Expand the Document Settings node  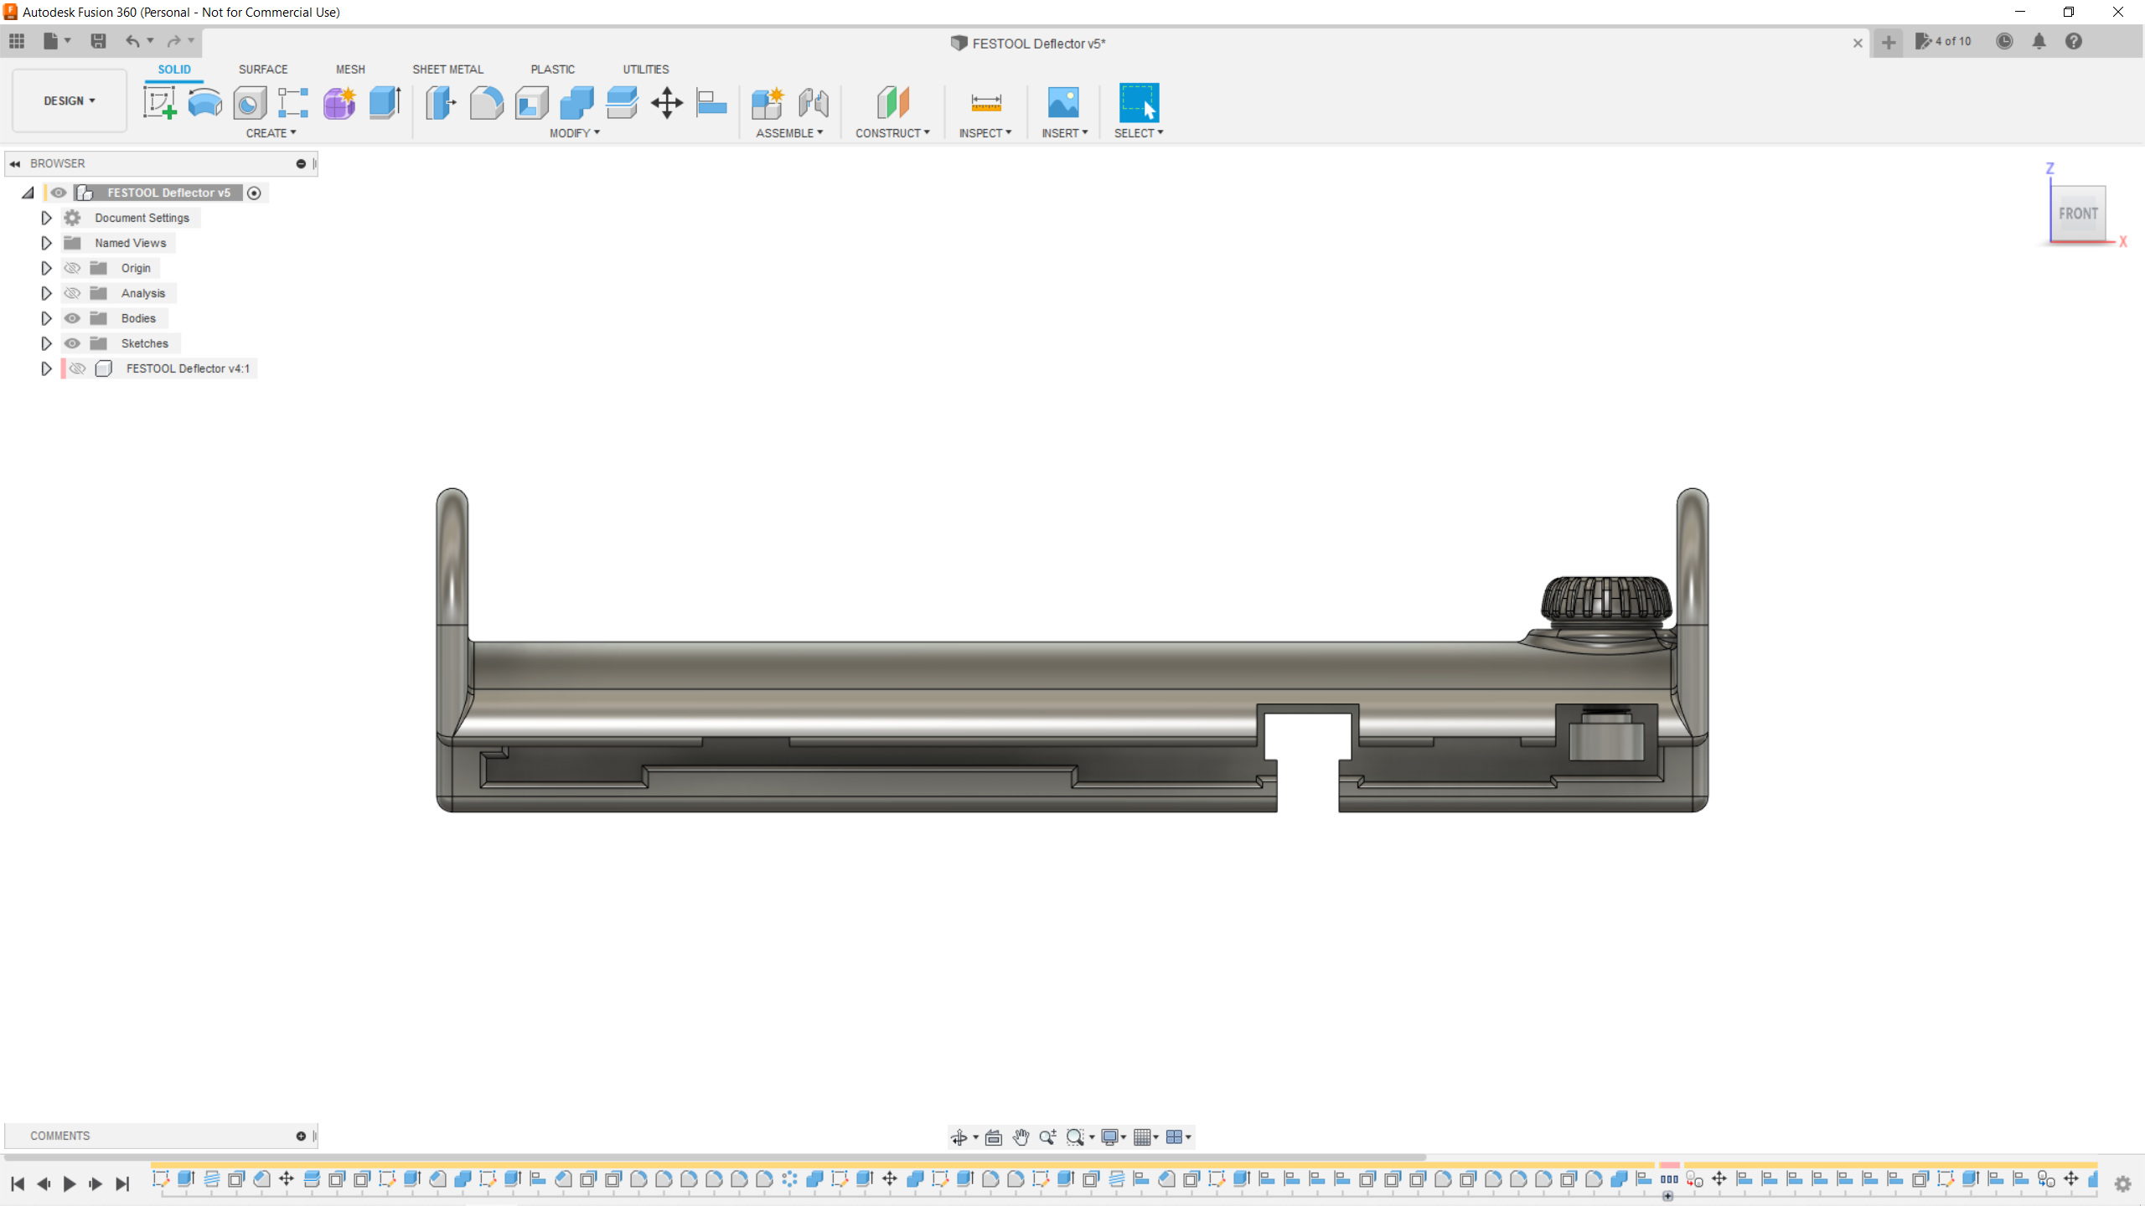pyautogui.click(x=46, y=218)
